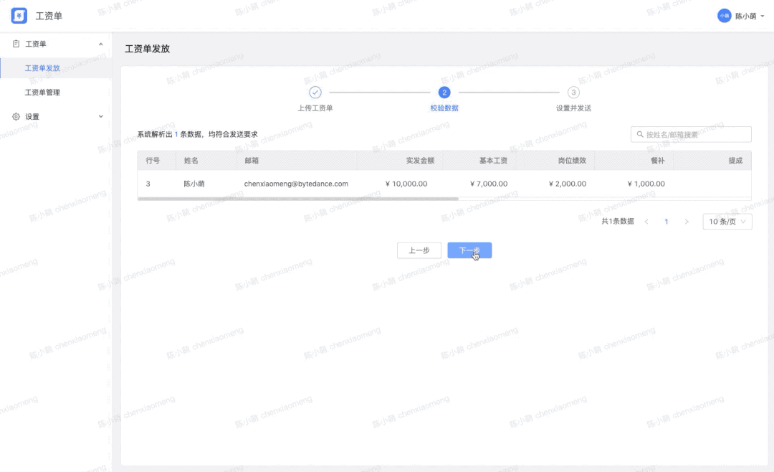
Task: Select 工资单发放 in the sidebar
Action: (x=56, y=68)
